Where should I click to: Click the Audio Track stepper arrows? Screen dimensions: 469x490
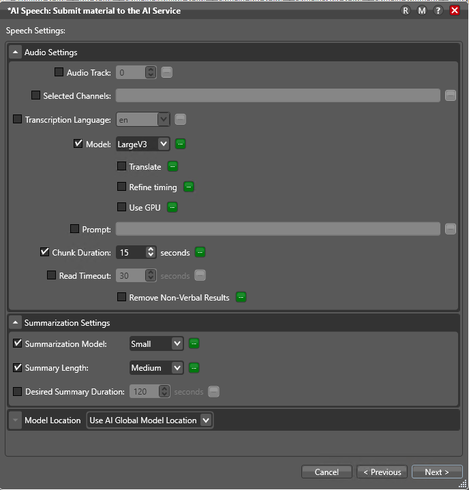tap(151, 72)
